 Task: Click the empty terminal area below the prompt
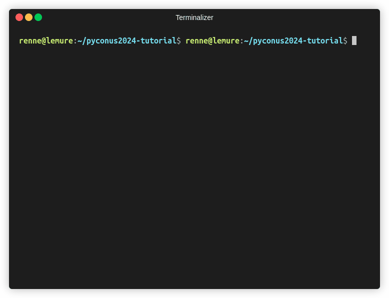pyautogui.click(x=194, y=166)
